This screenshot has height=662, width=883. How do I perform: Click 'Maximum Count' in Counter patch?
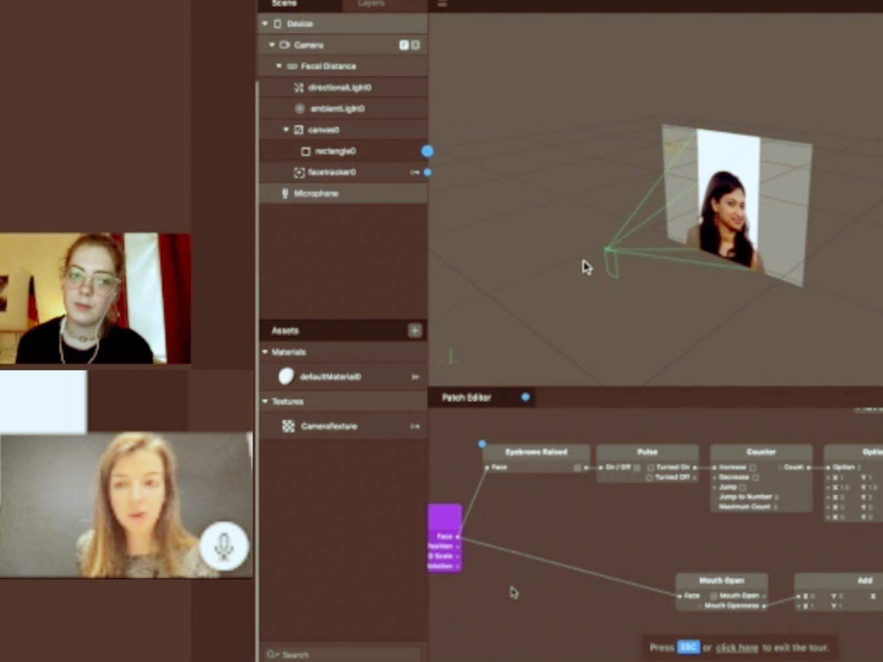click(744, 506)
